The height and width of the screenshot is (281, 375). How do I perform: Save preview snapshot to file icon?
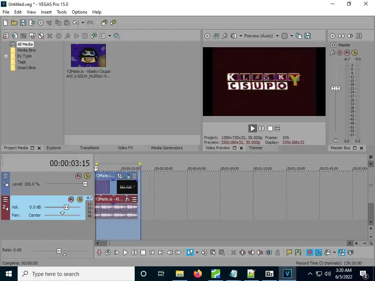pyautogui.click(x=308, y=36)
